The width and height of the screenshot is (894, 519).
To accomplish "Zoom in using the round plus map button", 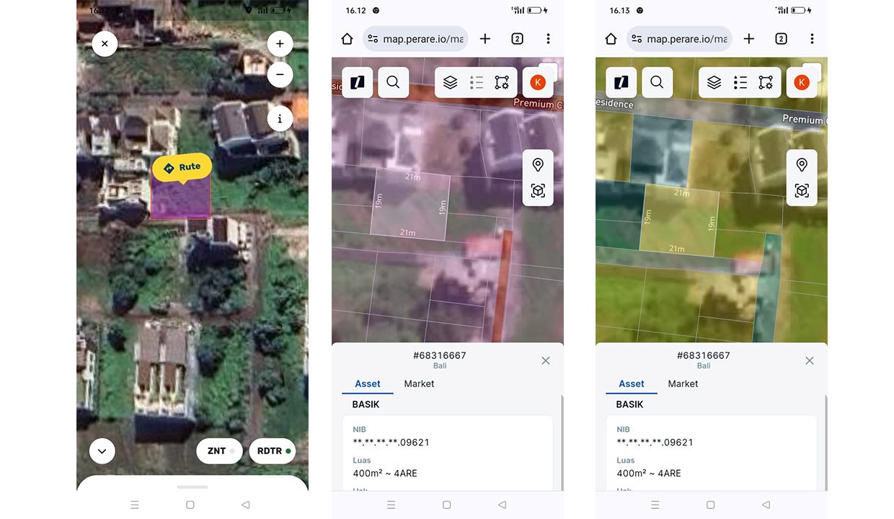I will (280, 44).
